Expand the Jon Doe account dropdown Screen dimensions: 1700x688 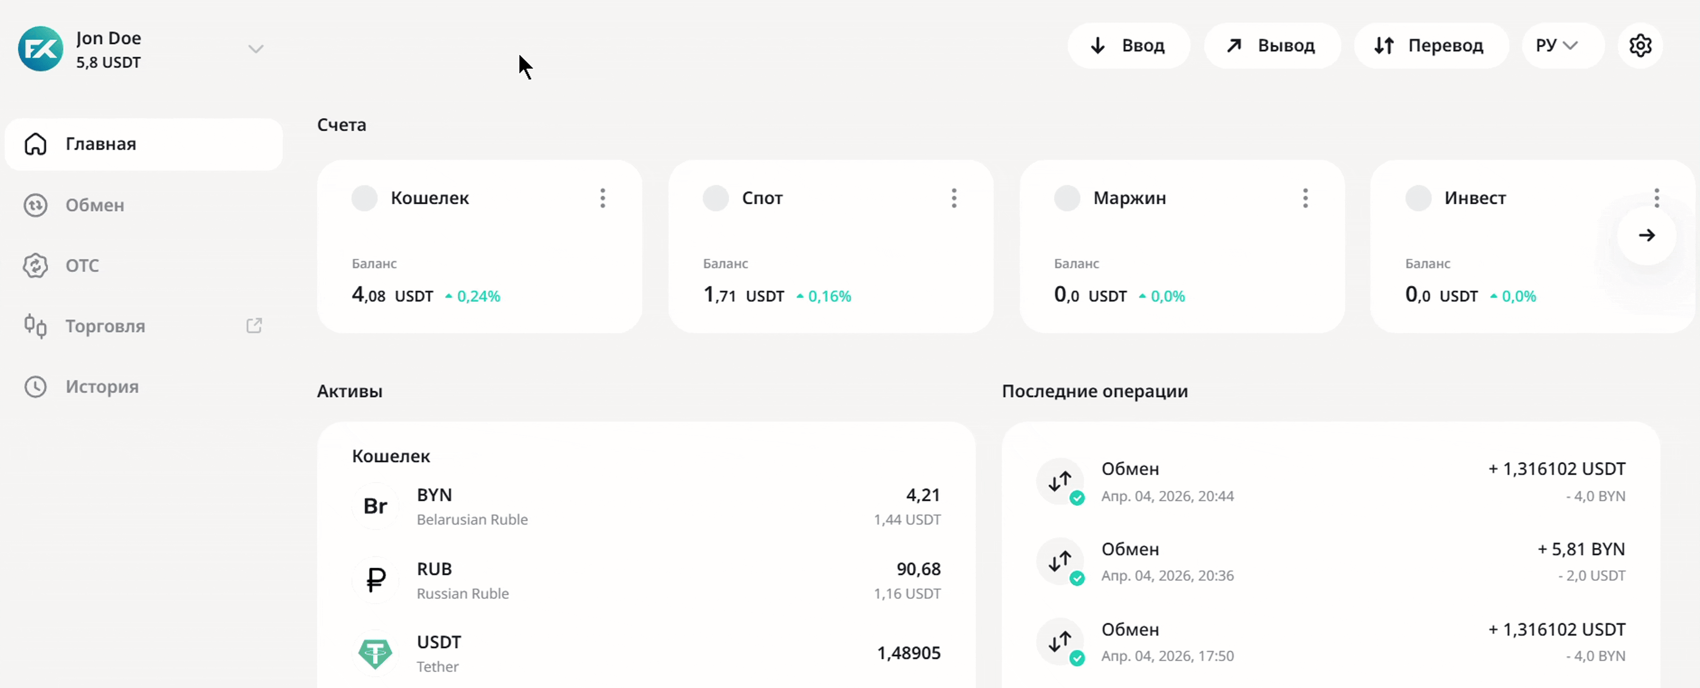pos(255,49)
